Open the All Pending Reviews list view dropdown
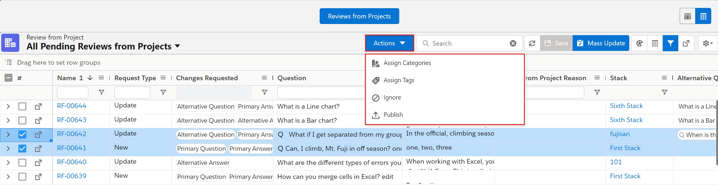 coord(177,46)
